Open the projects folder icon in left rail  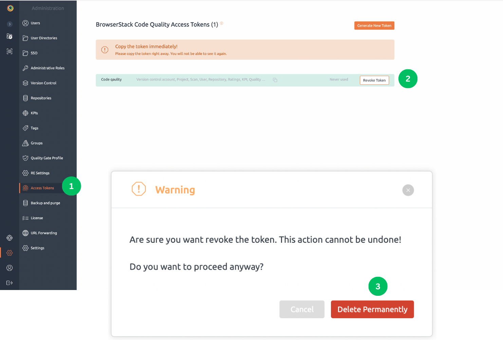[10, 36]
